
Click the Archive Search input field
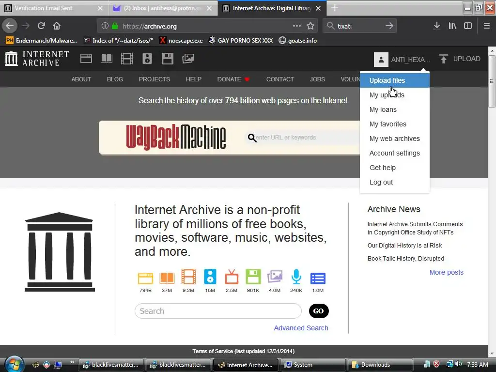point(218,311)
